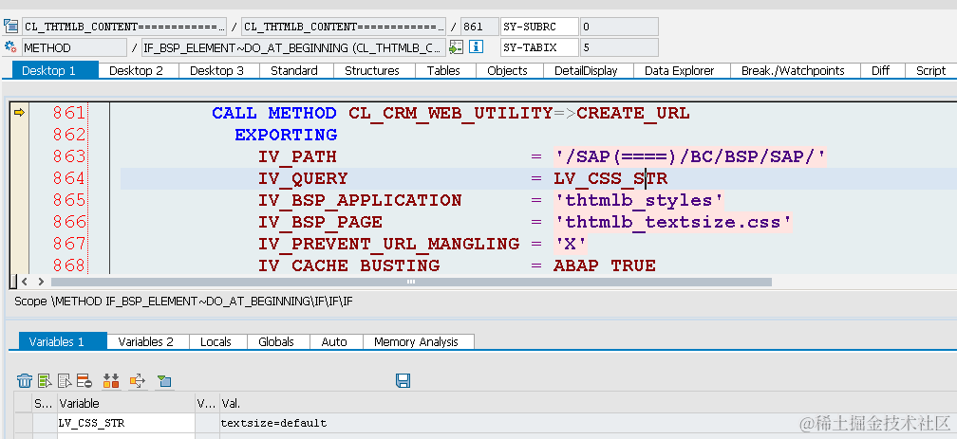
Task: Click the orange squares with down arrows icon
Action: [111, 381]
